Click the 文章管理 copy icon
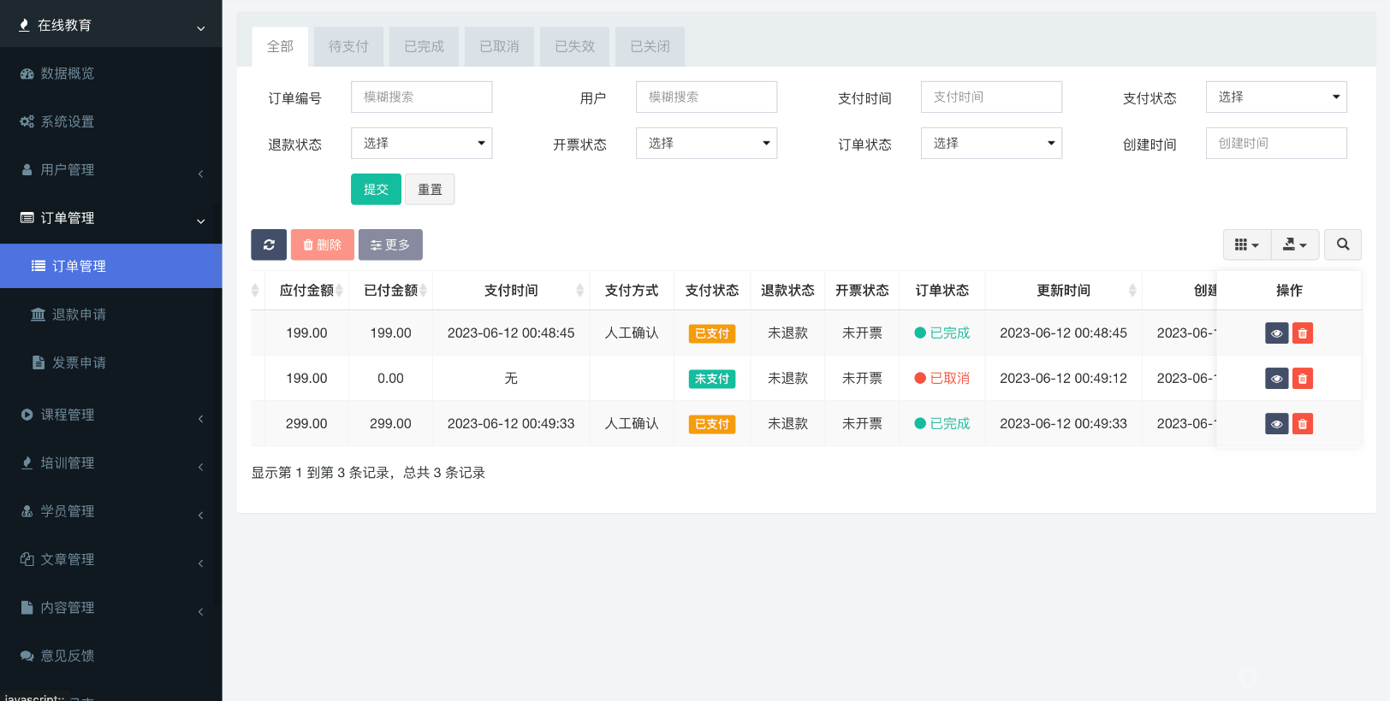This screenshot has width=1390, height=701. pos(27,559)
